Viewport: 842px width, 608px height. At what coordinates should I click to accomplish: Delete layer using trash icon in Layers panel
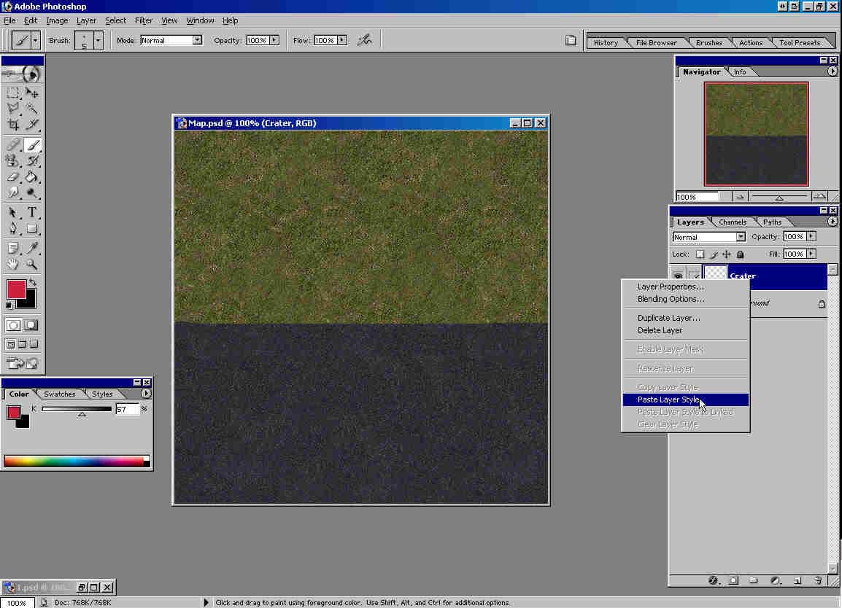point(818,580)
